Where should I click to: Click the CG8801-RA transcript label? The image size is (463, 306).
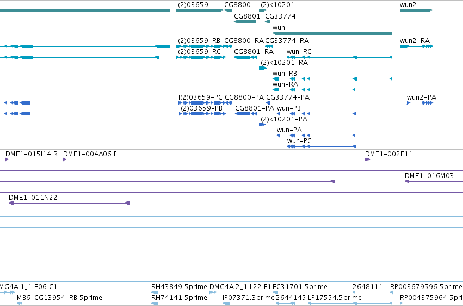pyautogui.click(x=254, y=52)
